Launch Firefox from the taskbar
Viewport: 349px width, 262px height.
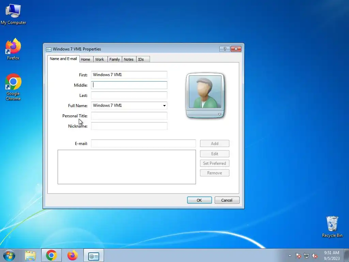73,255
